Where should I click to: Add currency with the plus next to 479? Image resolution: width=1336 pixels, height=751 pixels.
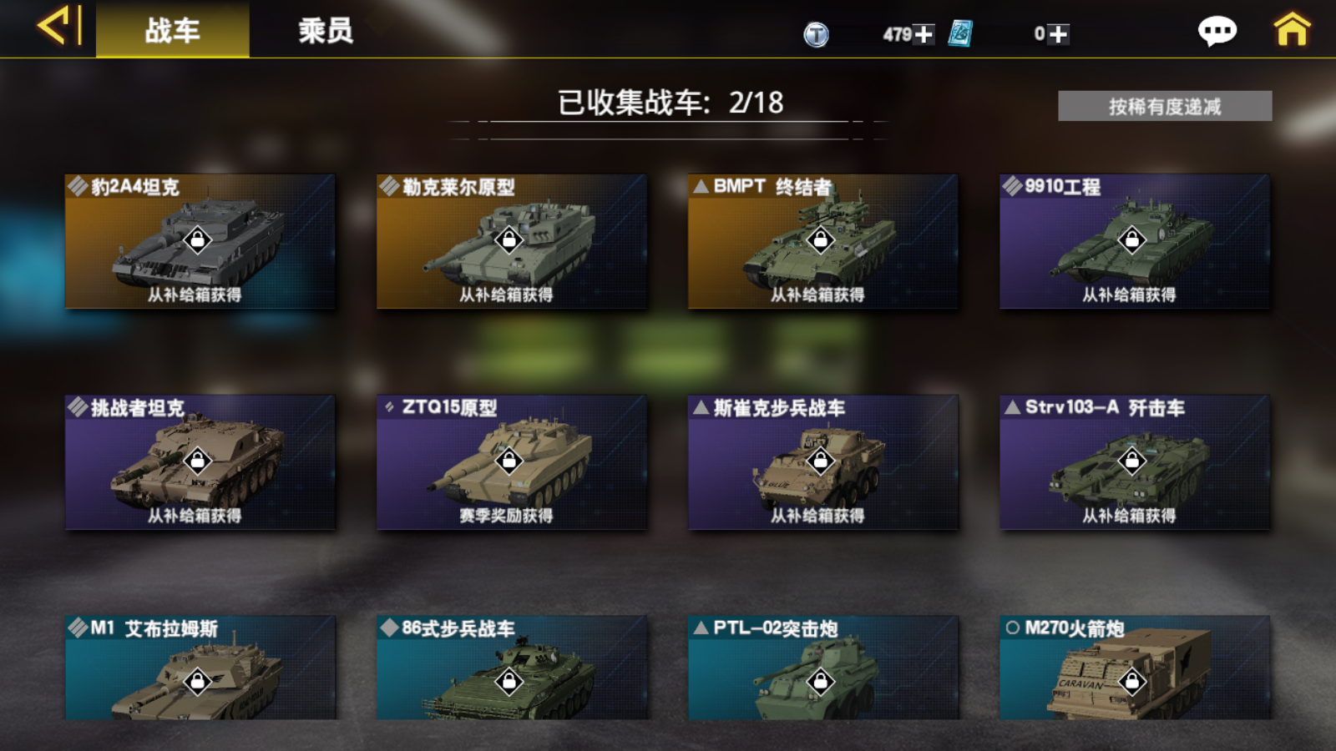point(924,34)
